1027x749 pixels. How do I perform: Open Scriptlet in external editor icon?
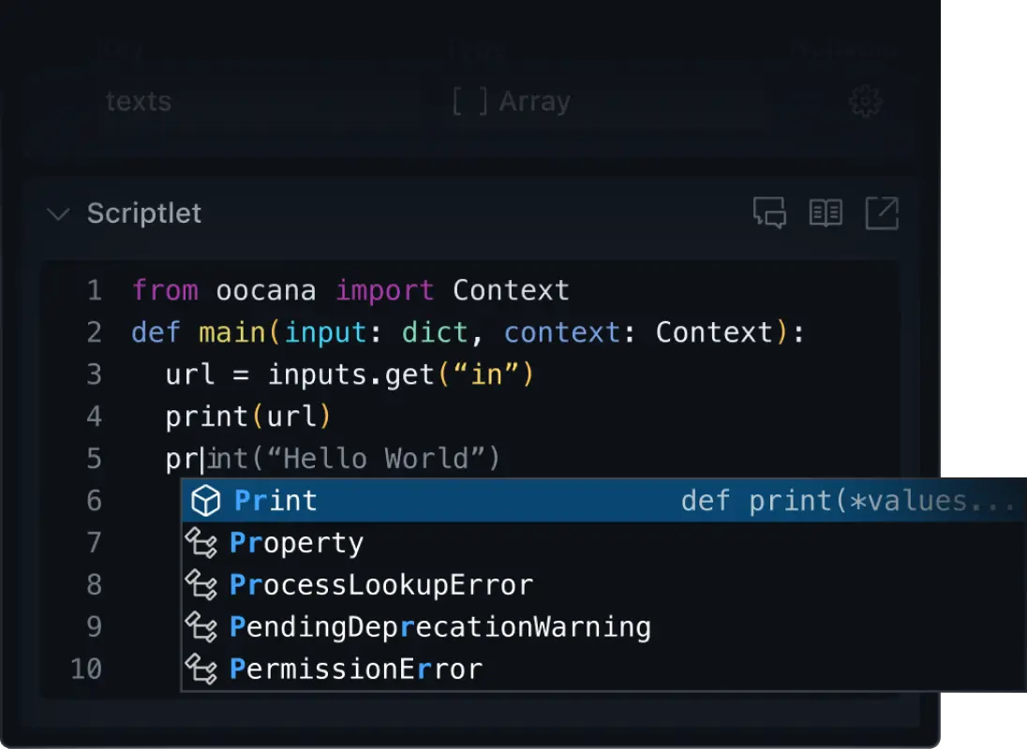(x=882, y=213)
